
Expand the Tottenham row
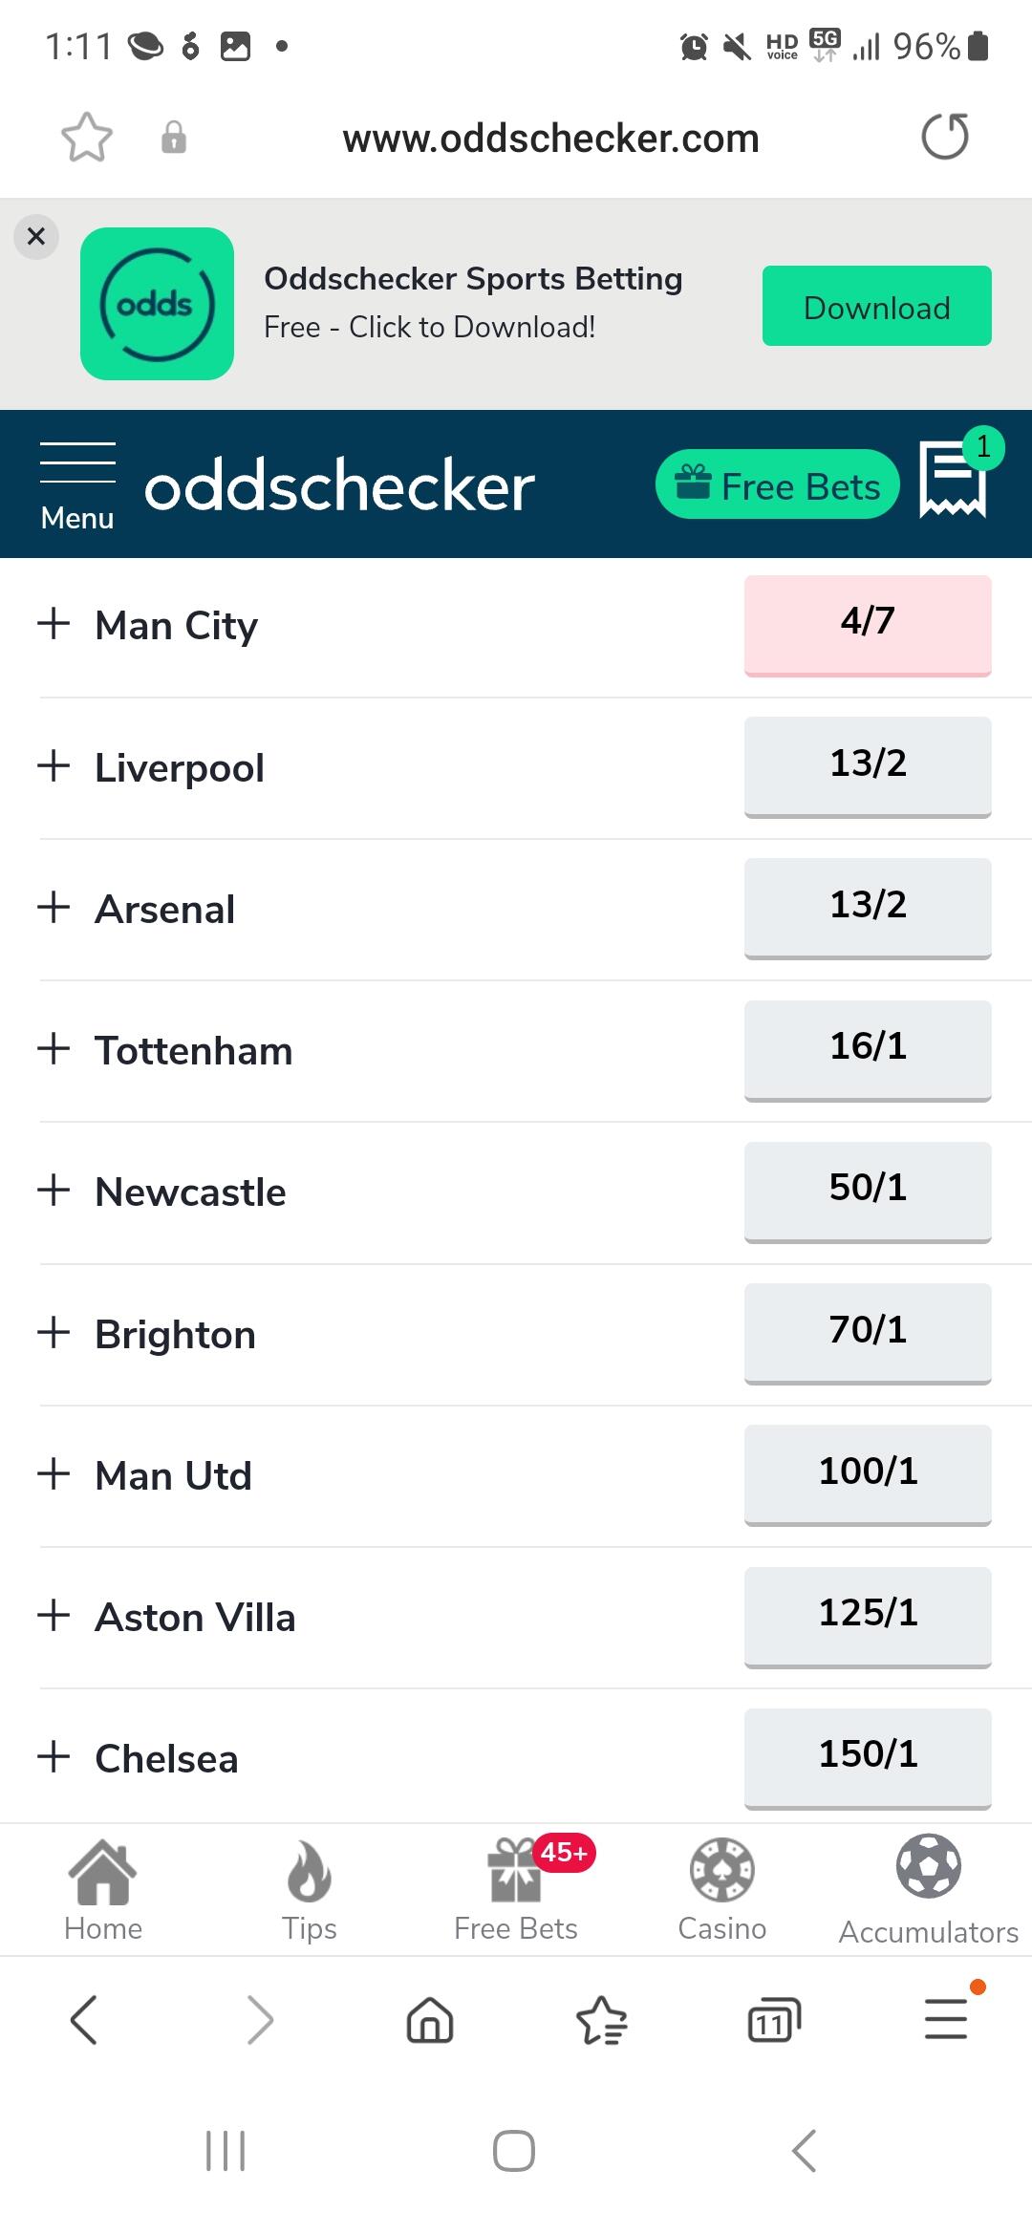[54, 1049]
